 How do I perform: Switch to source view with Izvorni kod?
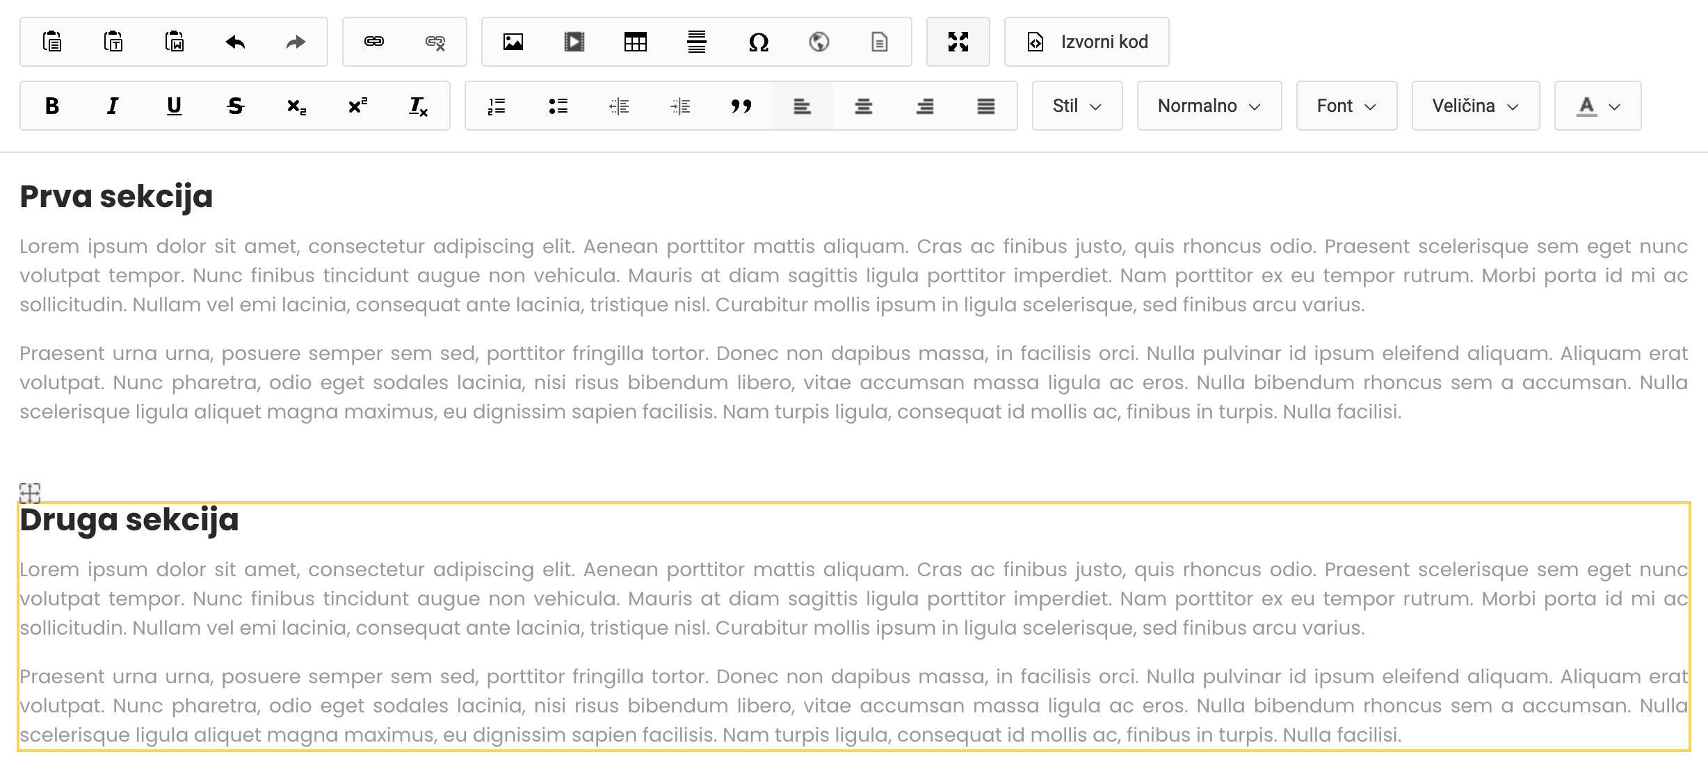(x=1086, y=42)
